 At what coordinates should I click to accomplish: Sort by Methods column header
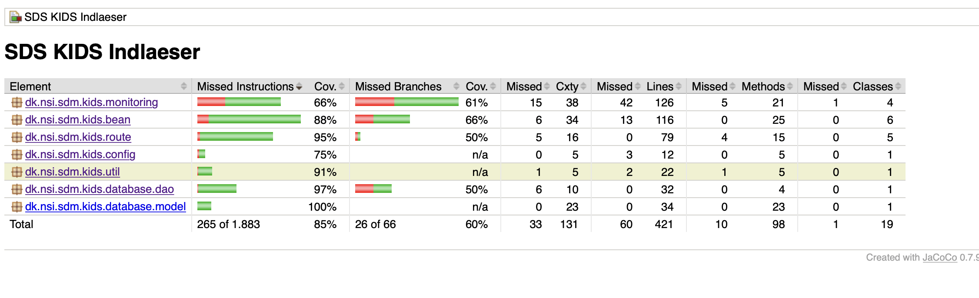coord(763,86)
